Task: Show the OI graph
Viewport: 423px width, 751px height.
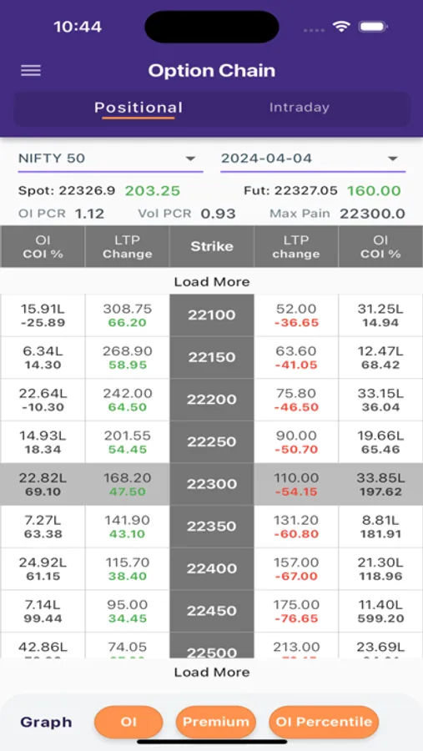Action: 128,722
